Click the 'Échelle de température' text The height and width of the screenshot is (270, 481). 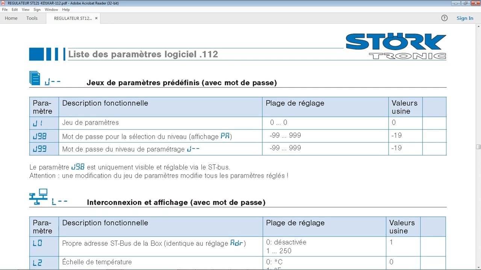97,262
